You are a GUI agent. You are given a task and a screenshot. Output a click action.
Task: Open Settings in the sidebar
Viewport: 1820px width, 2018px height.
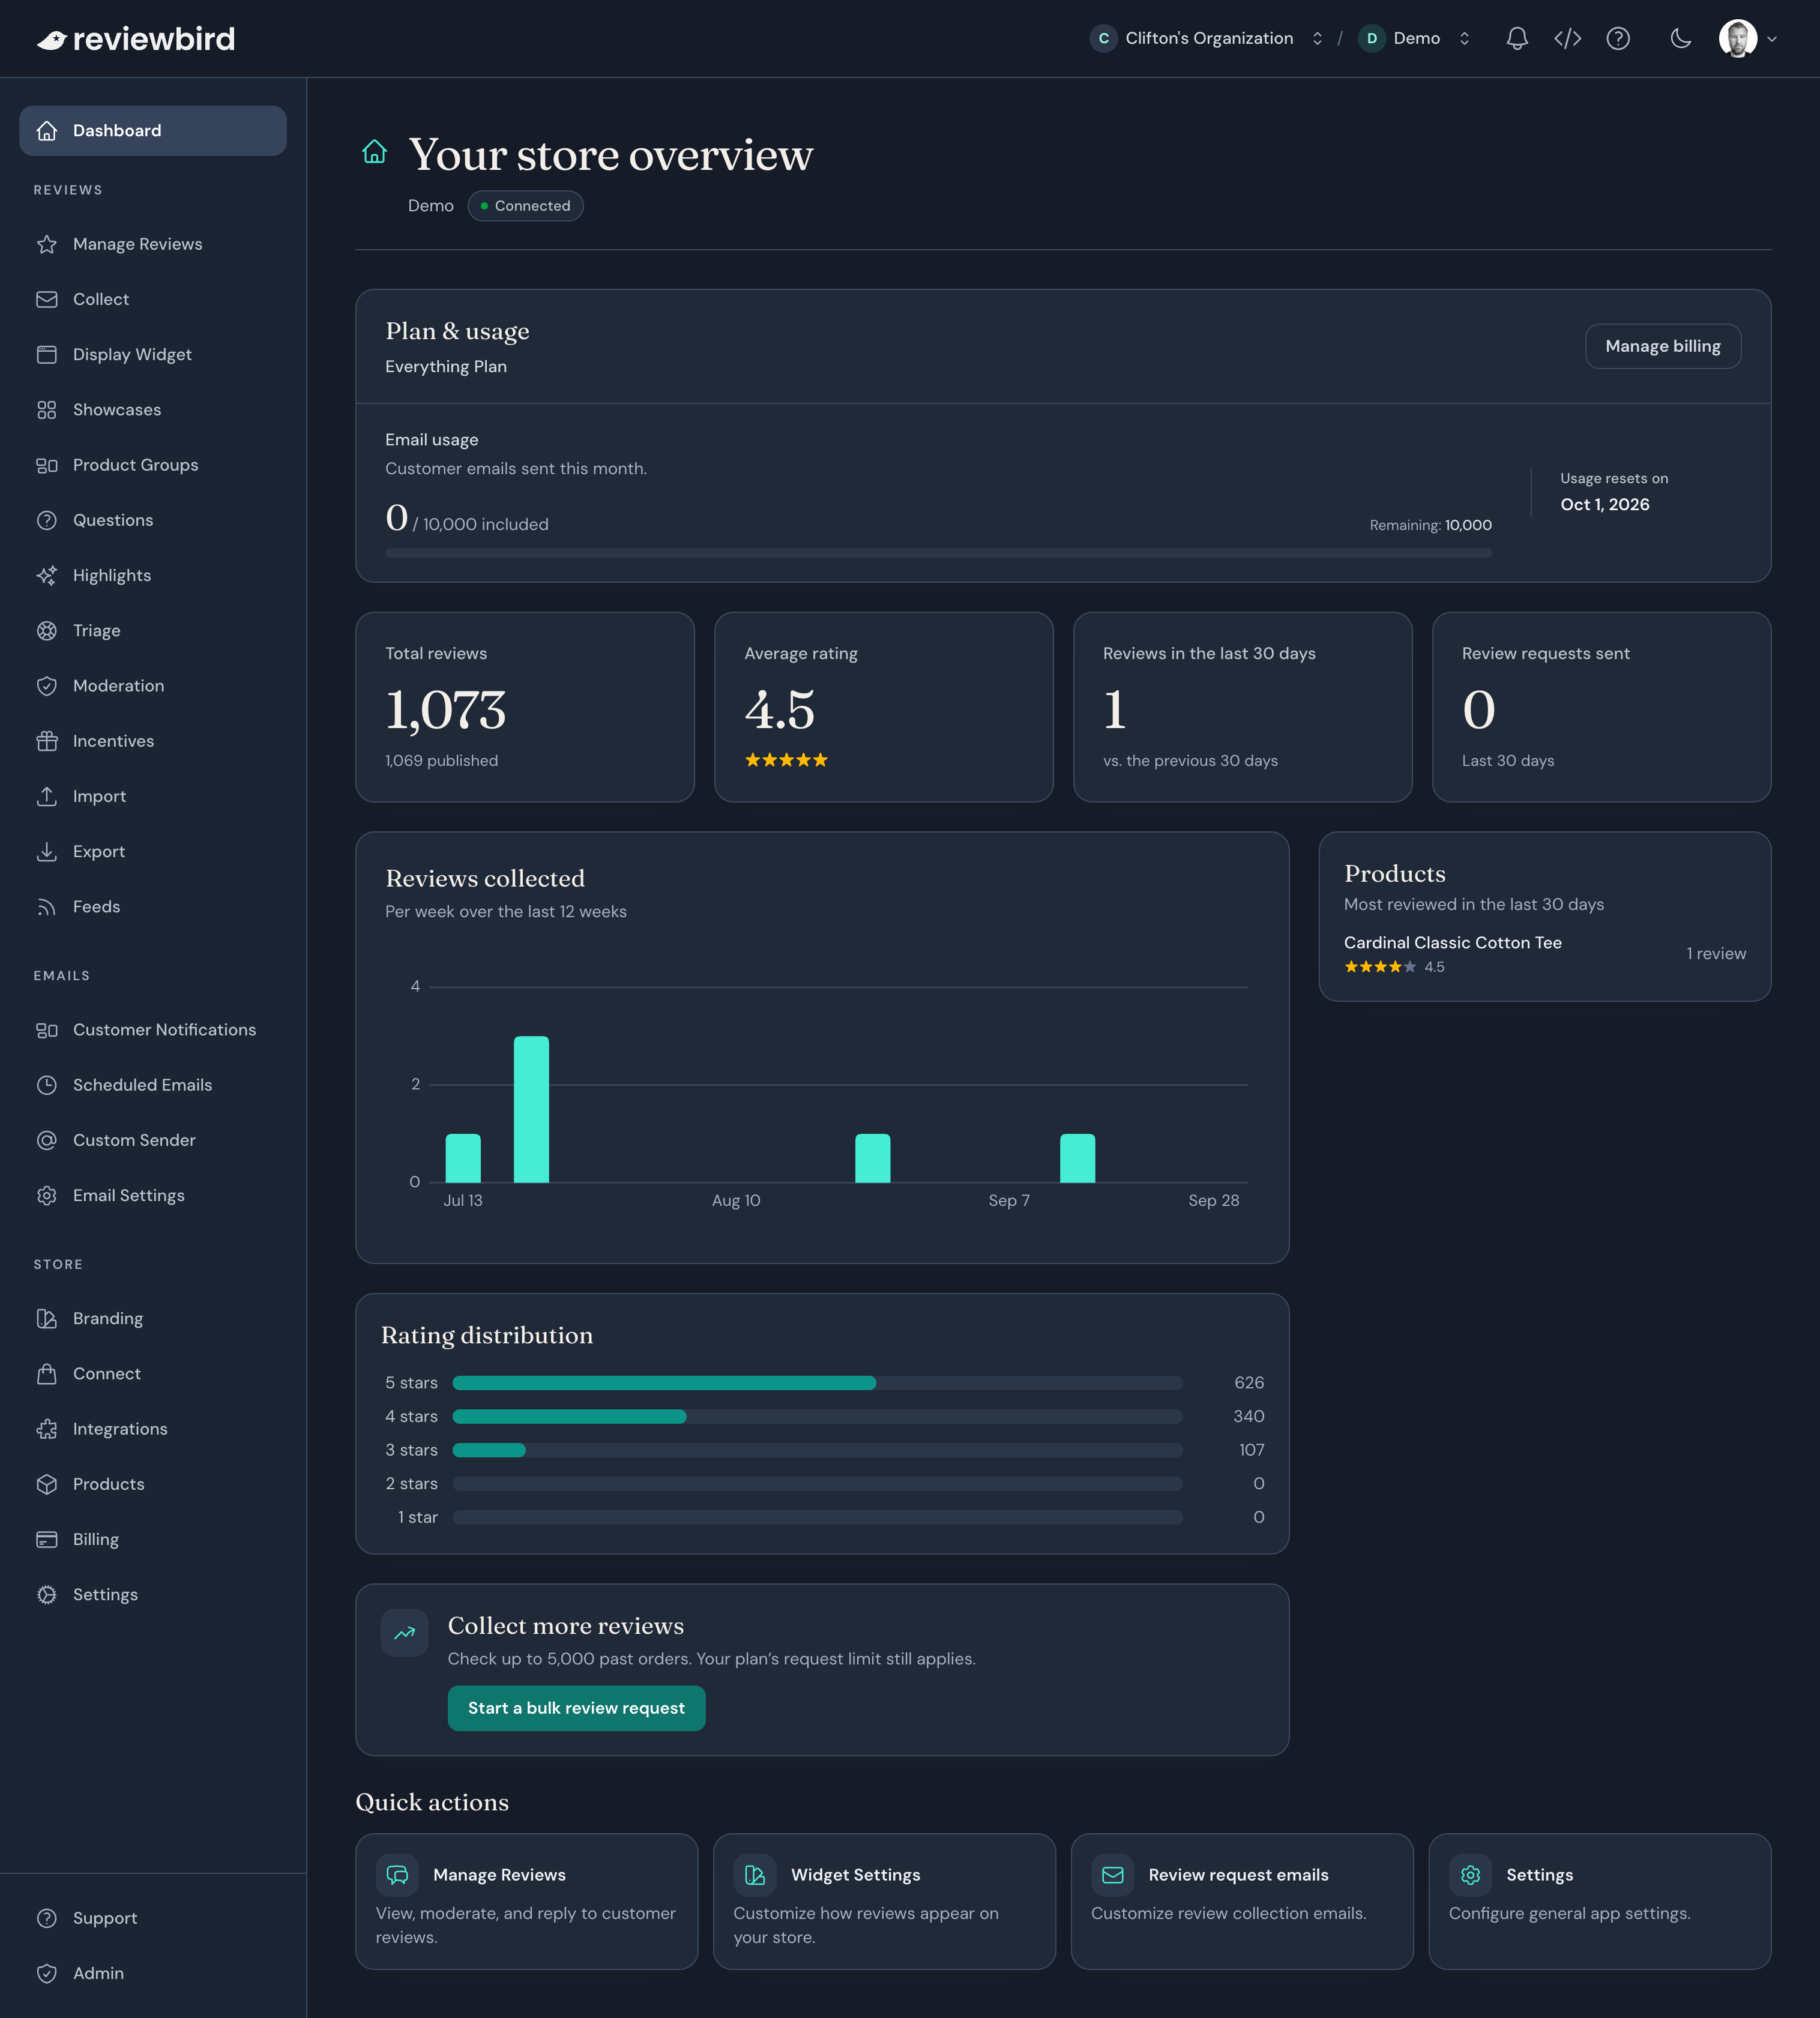pyautogui.click(x=153, y=1594)
